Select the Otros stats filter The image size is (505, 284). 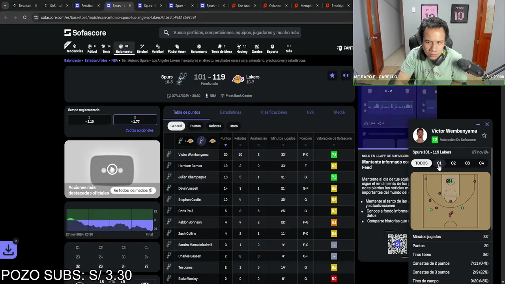234,126
